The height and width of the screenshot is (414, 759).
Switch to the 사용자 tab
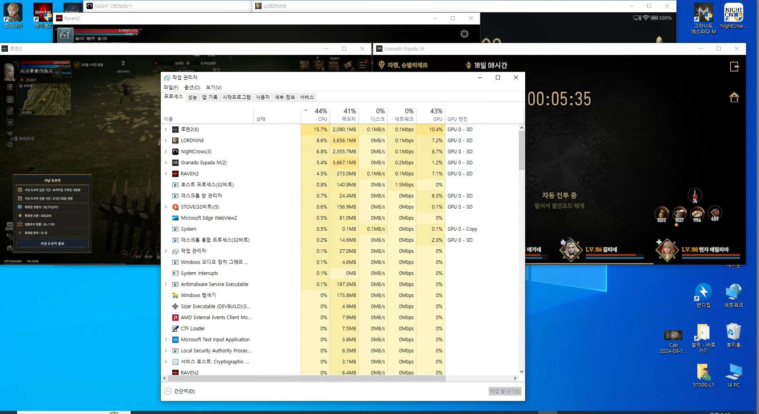coord(263,97)
